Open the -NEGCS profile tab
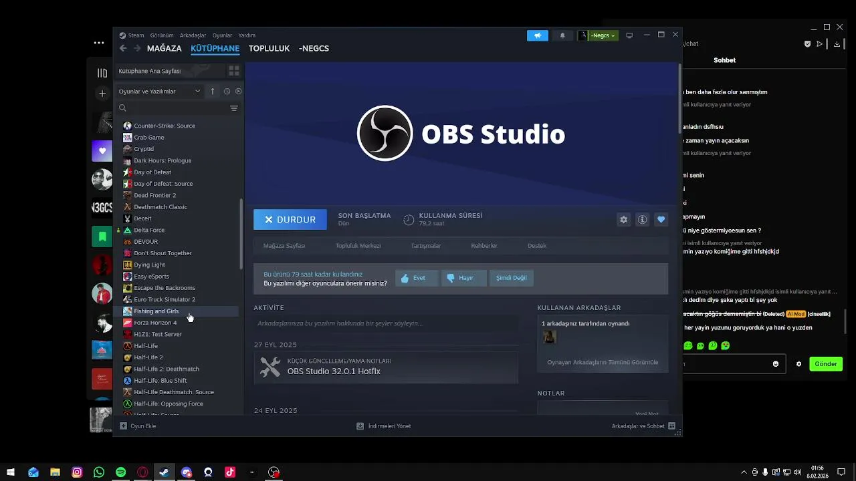This screenshot has height=481, width=856. 314,49
